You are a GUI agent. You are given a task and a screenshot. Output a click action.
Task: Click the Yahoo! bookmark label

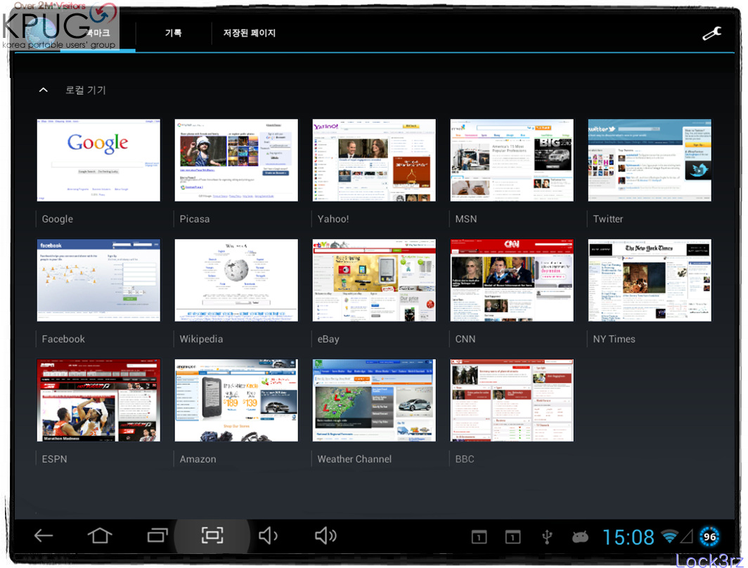[333, 219]
